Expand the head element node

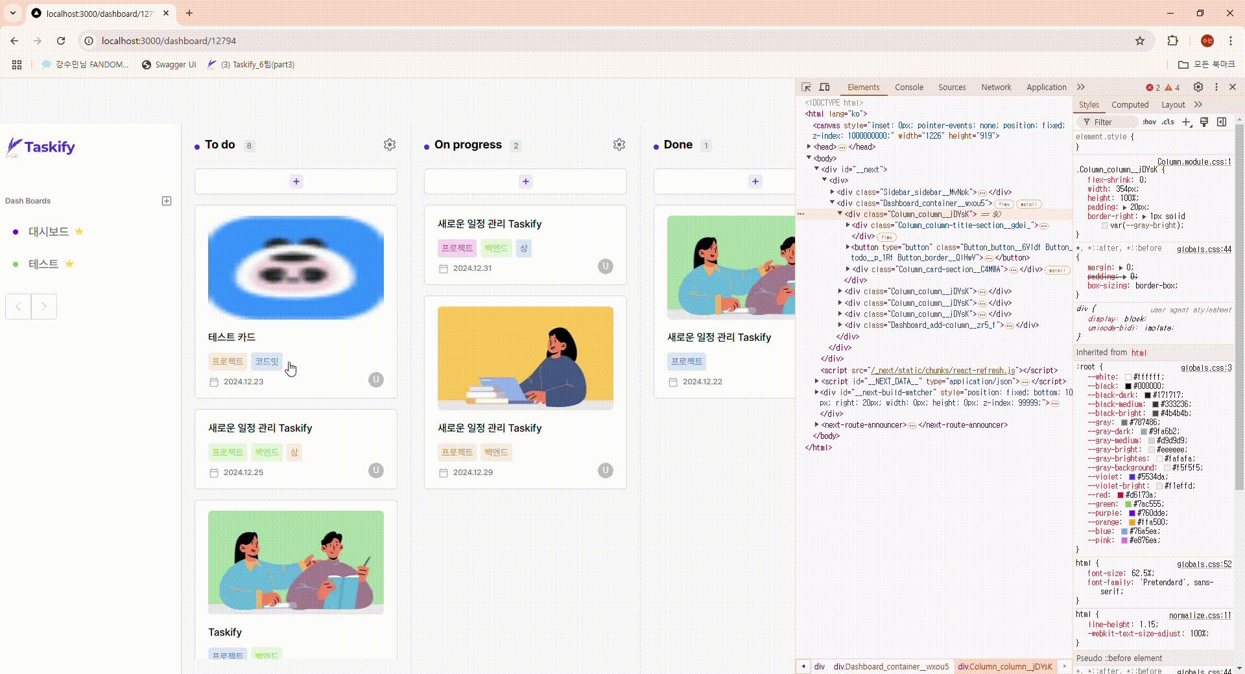point(809,147)
